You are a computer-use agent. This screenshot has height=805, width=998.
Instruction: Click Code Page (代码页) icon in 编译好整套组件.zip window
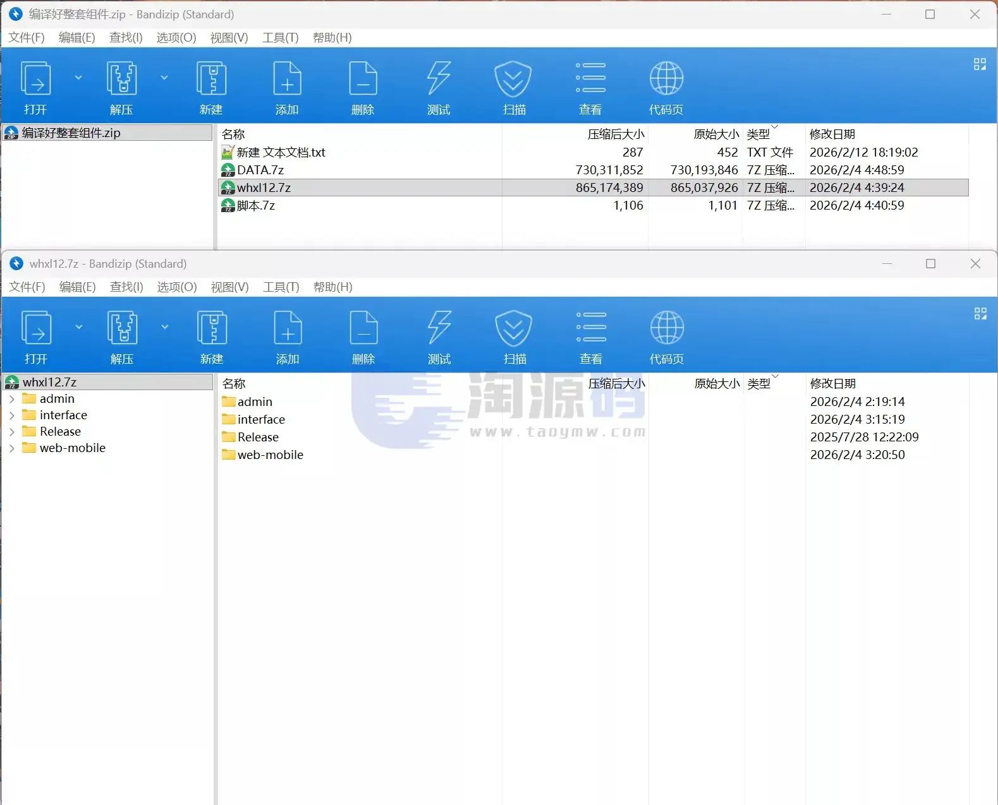[666, 78]
